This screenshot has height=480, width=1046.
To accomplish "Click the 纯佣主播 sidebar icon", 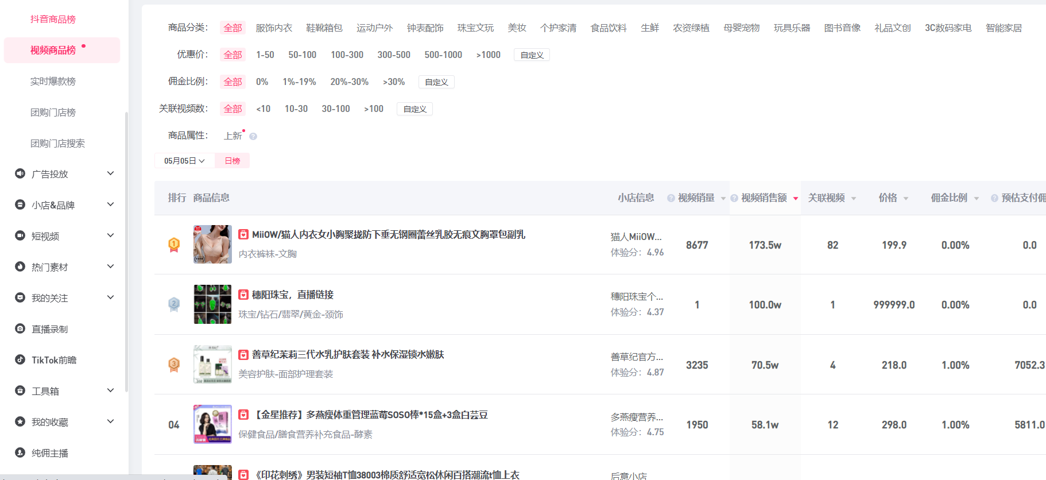I will [20, 452].
